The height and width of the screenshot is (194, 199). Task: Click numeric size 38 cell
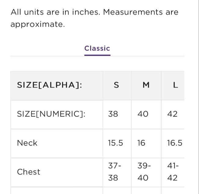tap(113, 114)
